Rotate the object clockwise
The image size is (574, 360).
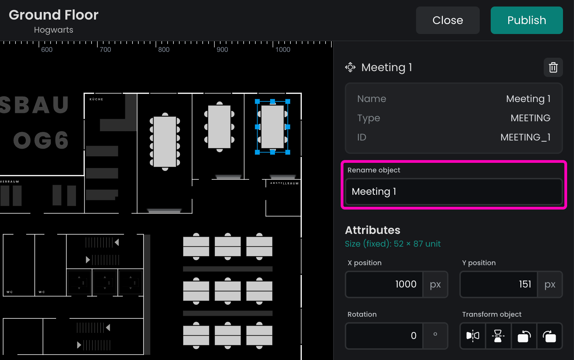click(550, 336)
